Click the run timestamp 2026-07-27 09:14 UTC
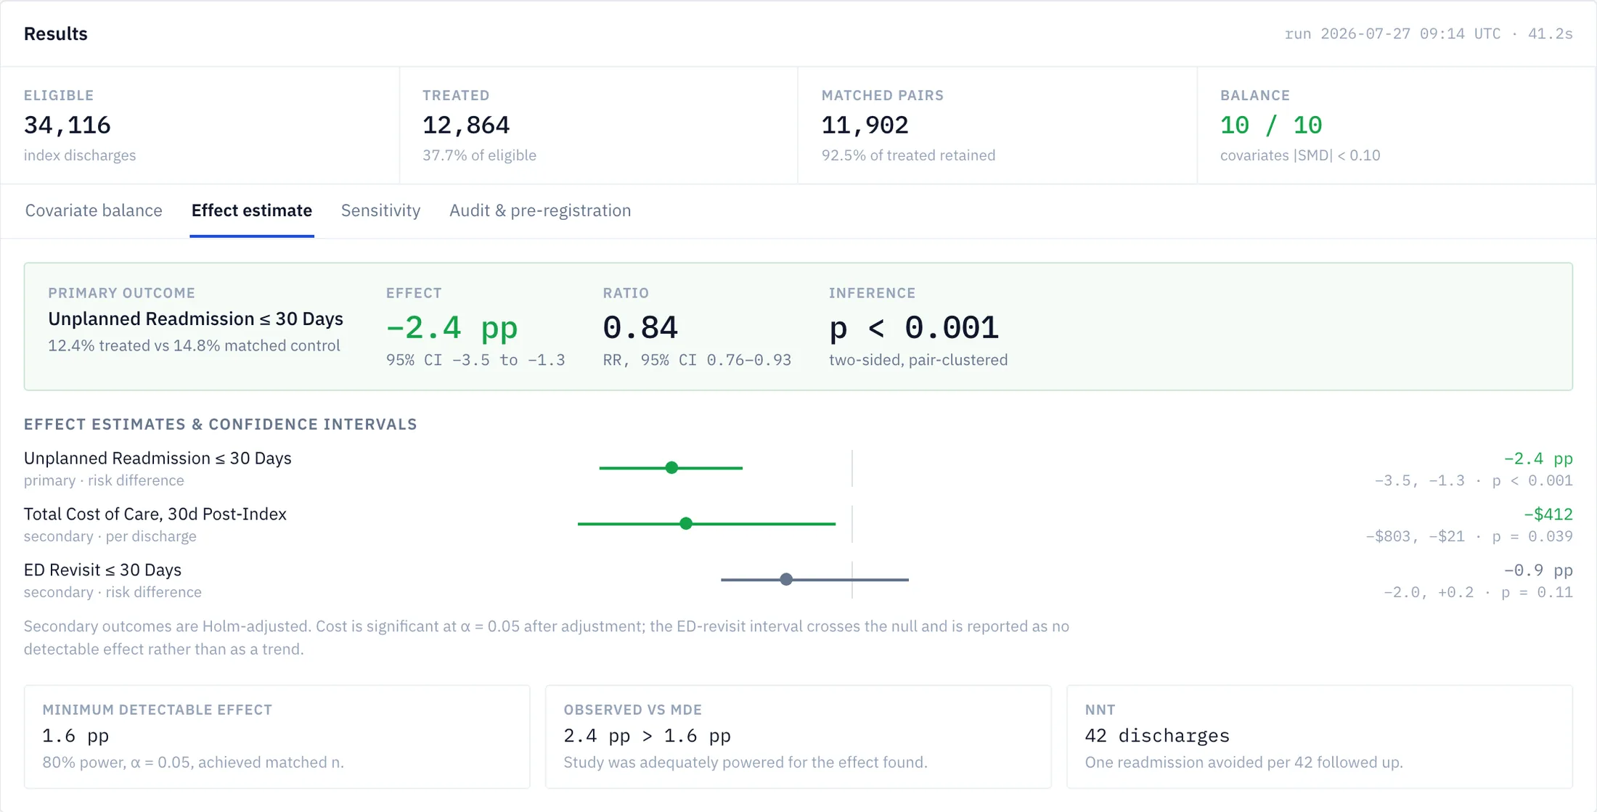The height and width of the screenshot is (812, 1597). [x=1410, y=34]
